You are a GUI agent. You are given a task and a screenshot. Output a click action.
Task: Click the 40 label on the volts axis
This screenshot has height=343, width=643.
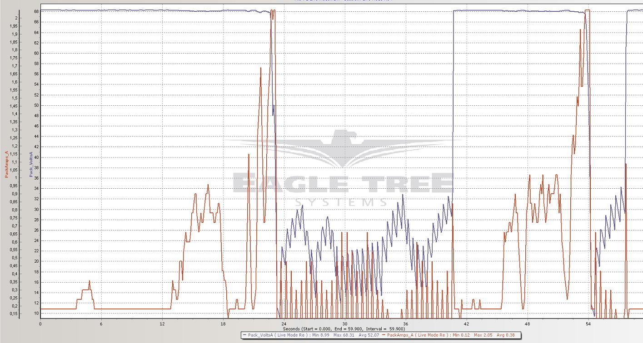point(36,157)
